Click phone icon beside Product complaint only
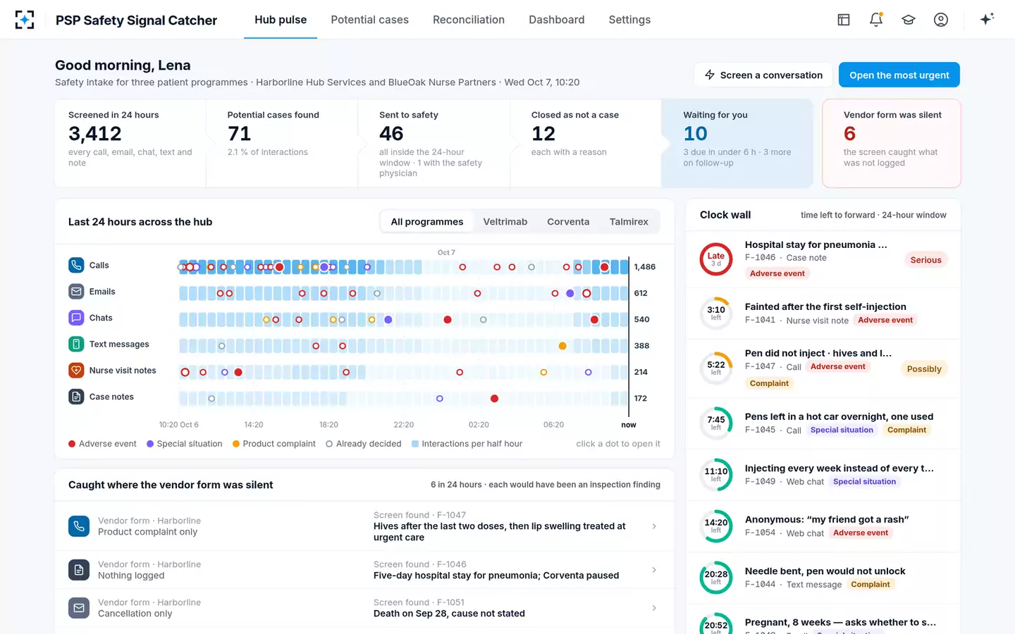1015x634 pixels. click(x=79, y=526)
